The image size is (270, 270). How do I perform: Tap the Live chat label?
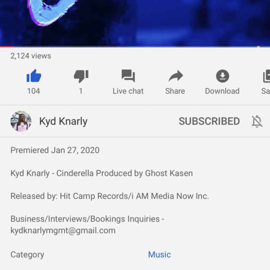pos(128,91)
